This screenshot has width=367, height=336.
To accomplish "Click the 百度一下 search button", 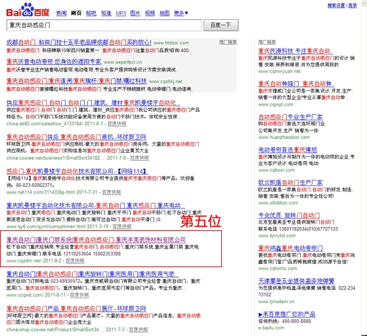I will click(x=221, y=25).
